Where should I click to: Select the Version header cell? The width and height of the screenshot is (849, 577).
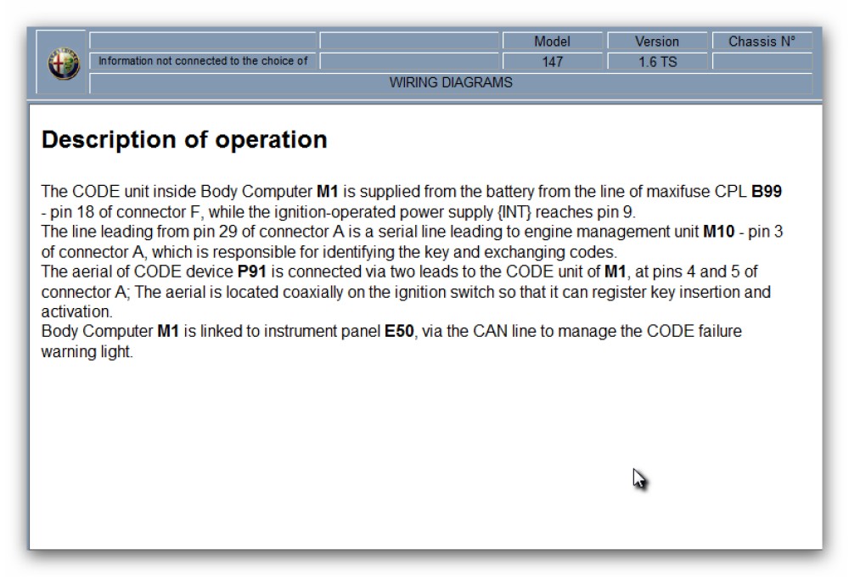(656, 42)
